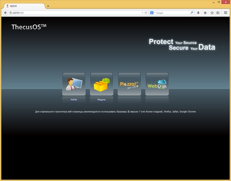Click the Модуль text link

[102, 100]
